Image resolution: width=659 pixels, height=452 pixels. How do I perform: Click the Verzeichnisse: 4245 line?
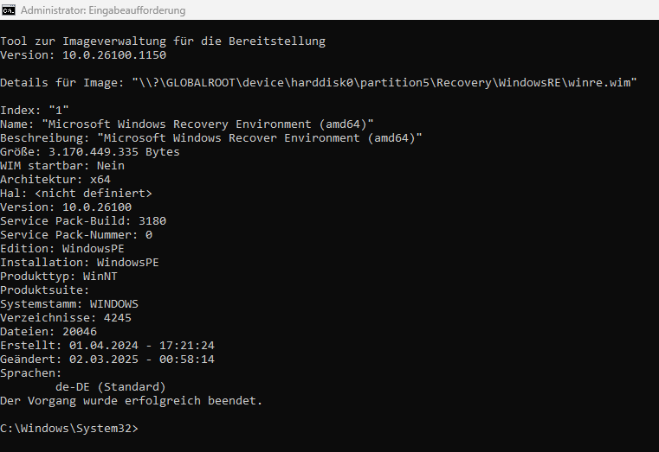tap(66, 318)
